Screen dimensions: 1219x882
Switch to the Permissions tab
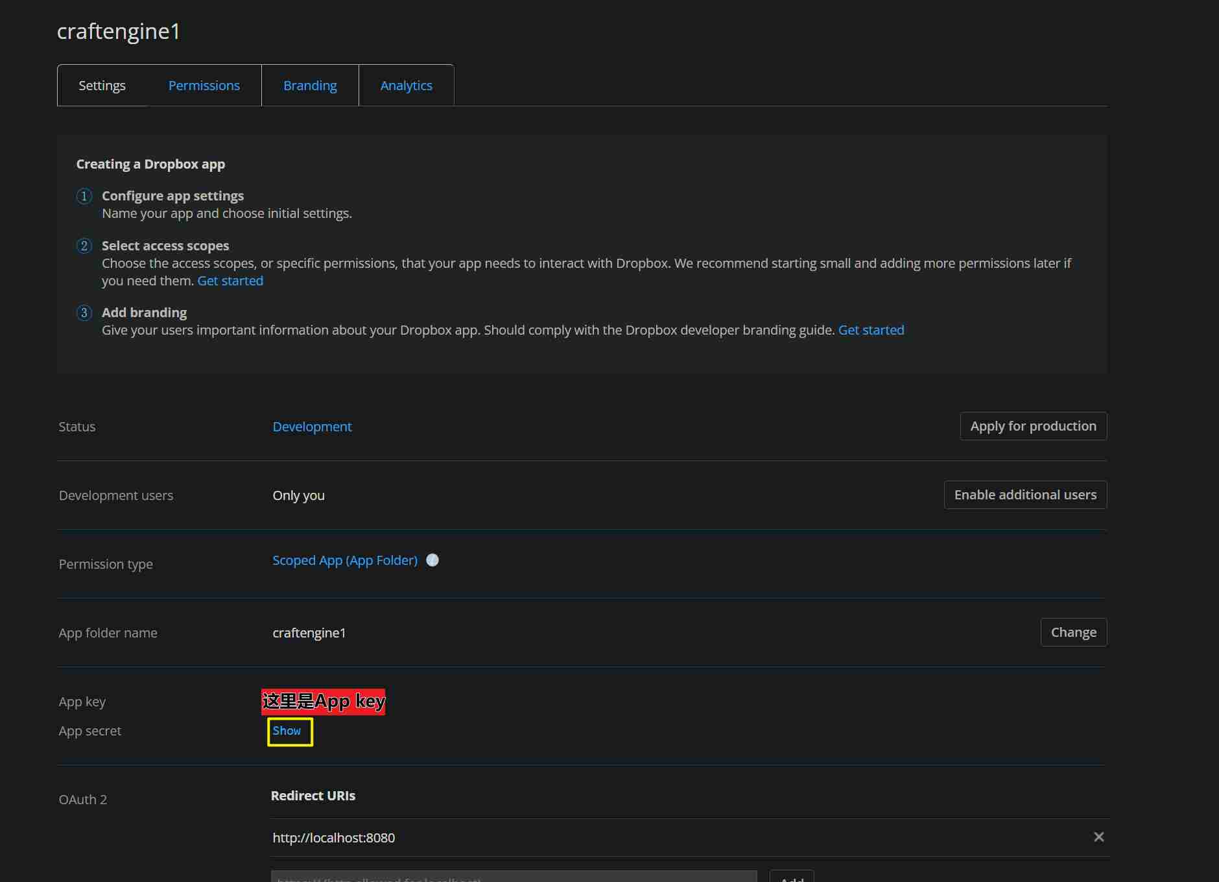click(204, 86)
